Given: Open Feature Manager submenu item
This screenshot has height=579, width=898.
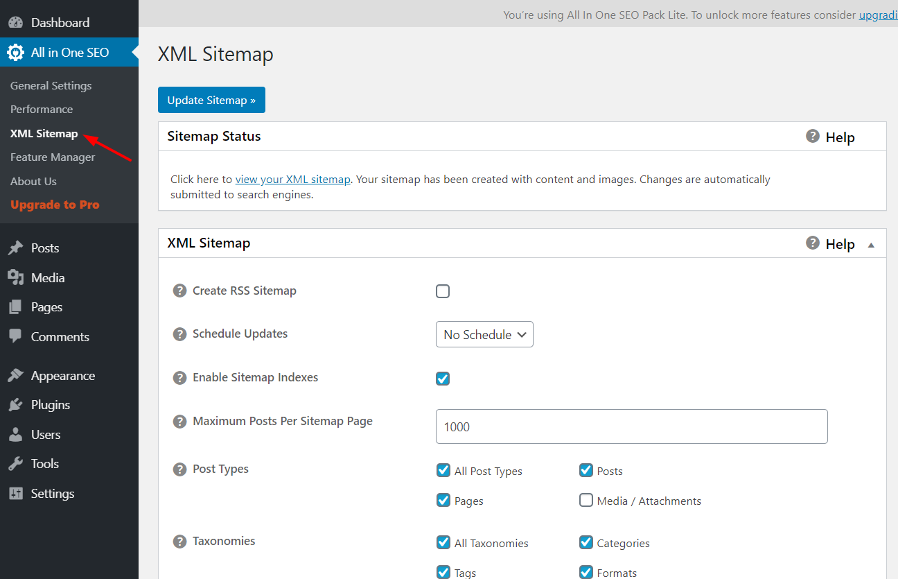Looking at the screenshot, I should (x=53, y=157).
